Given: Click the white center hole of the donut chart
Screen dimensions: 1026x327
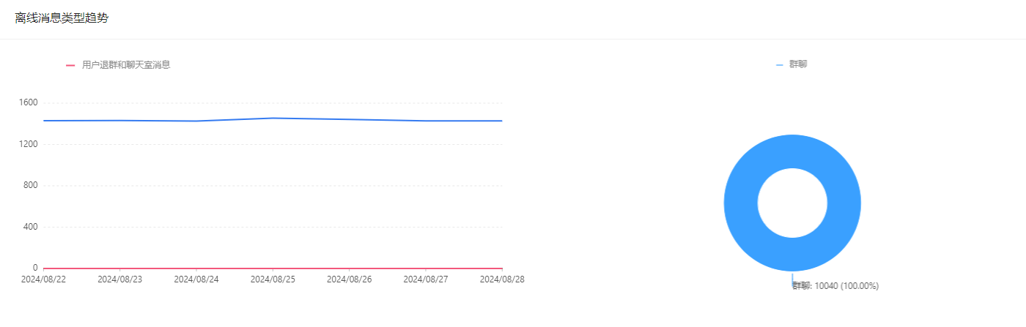Looking at the screenshot, I should coord(792,203).
